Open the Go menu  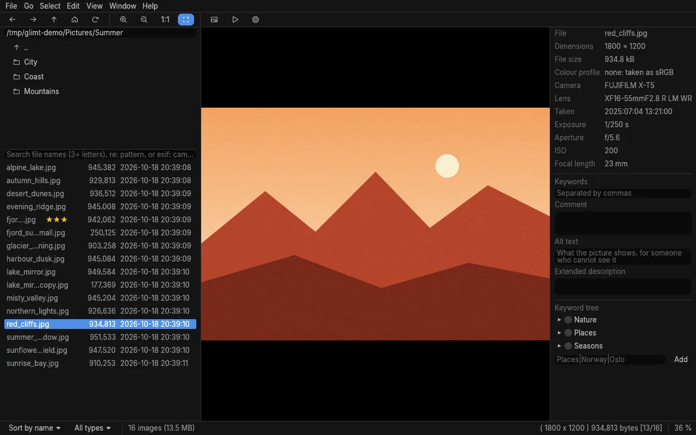point(28,6)
